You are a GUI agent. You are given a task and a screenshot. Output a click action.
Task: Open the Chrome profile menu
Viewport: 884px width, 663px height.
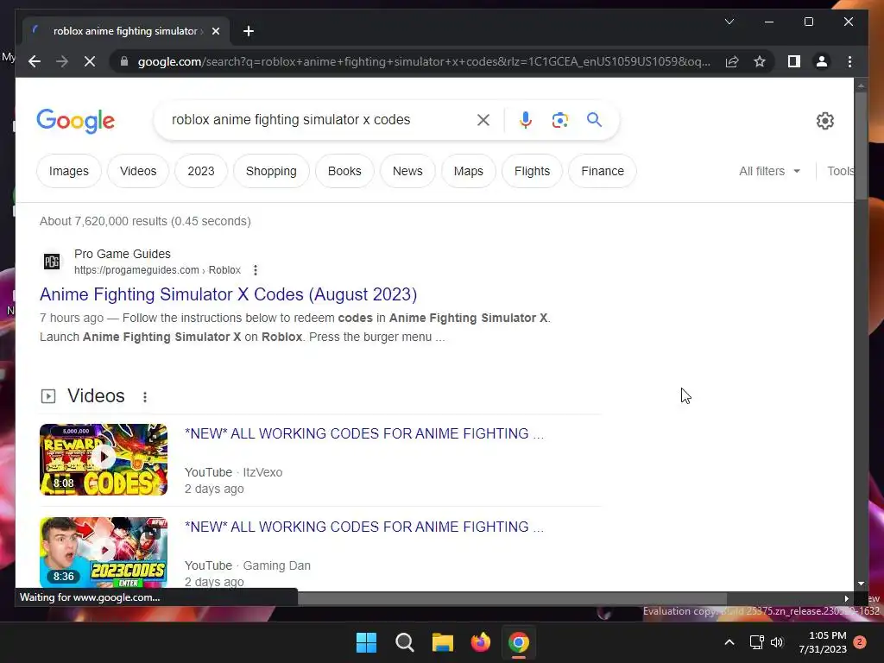click(822, 61)
